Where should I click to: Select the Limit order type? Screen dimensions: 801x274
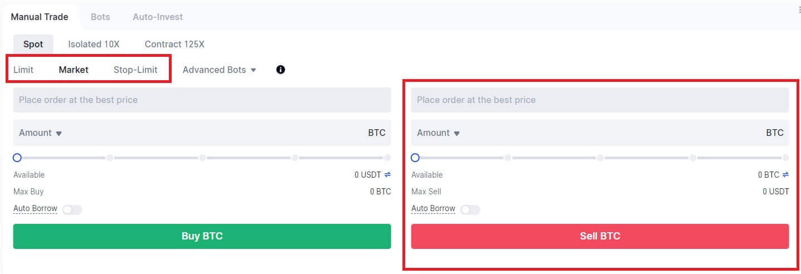23,70
